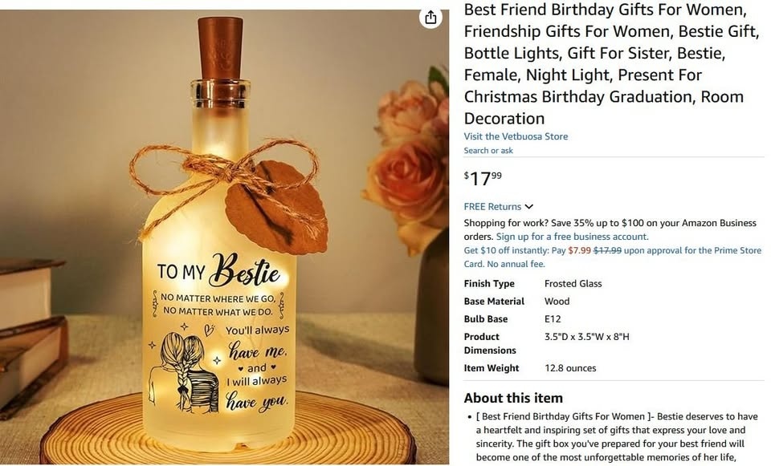Screen dimensions: 771x466
Task: Click the 3.5"D x 3.5"W x 8"H dimensions value
Action: tap(586, 337)
